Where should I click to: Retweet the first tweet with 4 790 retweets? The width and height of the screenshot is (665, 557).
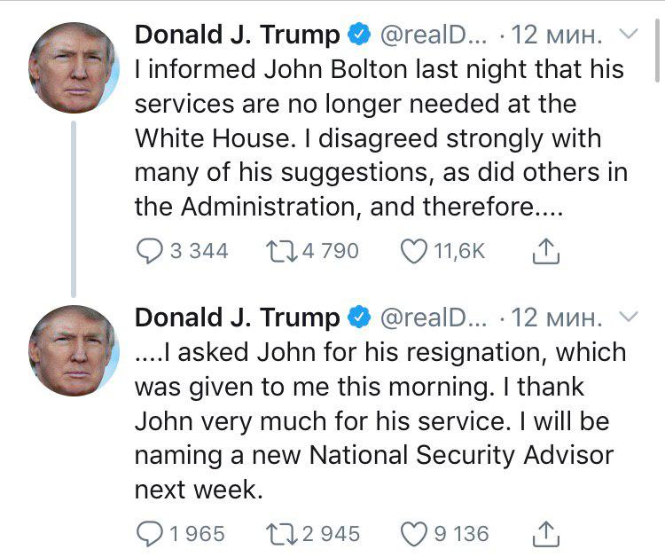point(281,251)
